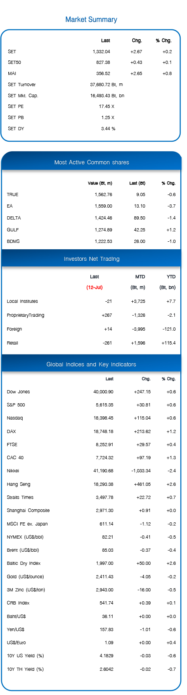Click the EA stock symbol
Screen dimensions: 187x695
[x=10, y=206]
